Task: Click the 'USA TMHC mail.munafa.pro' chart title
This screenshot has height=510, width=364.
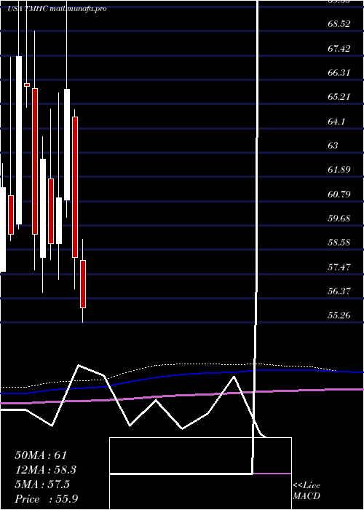Action: tap(58, 9)
